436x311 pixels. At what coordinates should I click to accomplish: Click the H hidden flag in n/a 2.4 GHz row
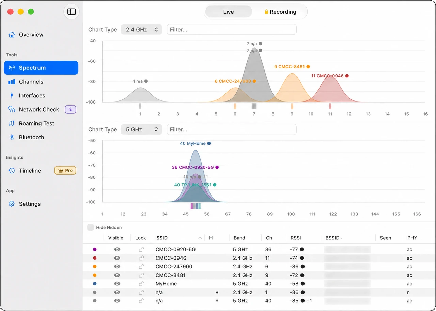coord(217,292)
